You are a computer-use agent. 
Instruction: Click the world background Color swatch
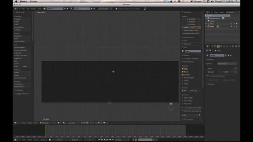[x=226, y=69]
